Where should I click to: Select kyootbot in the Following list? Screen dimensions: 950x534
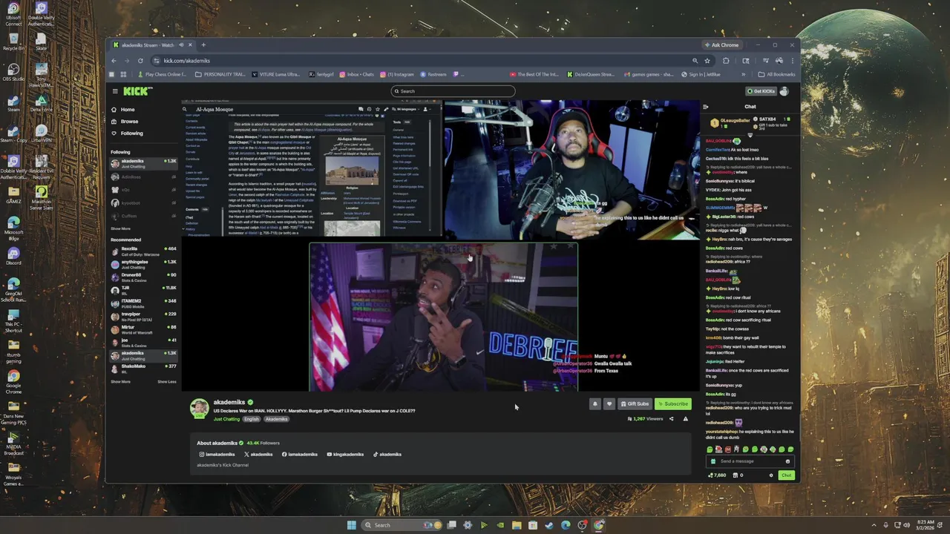[x=143, y=203]
